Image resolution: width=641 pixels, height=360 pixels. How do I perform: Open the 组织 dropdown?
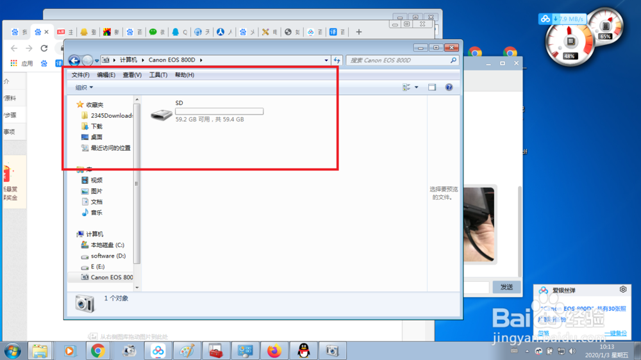[x=84, y=87]
